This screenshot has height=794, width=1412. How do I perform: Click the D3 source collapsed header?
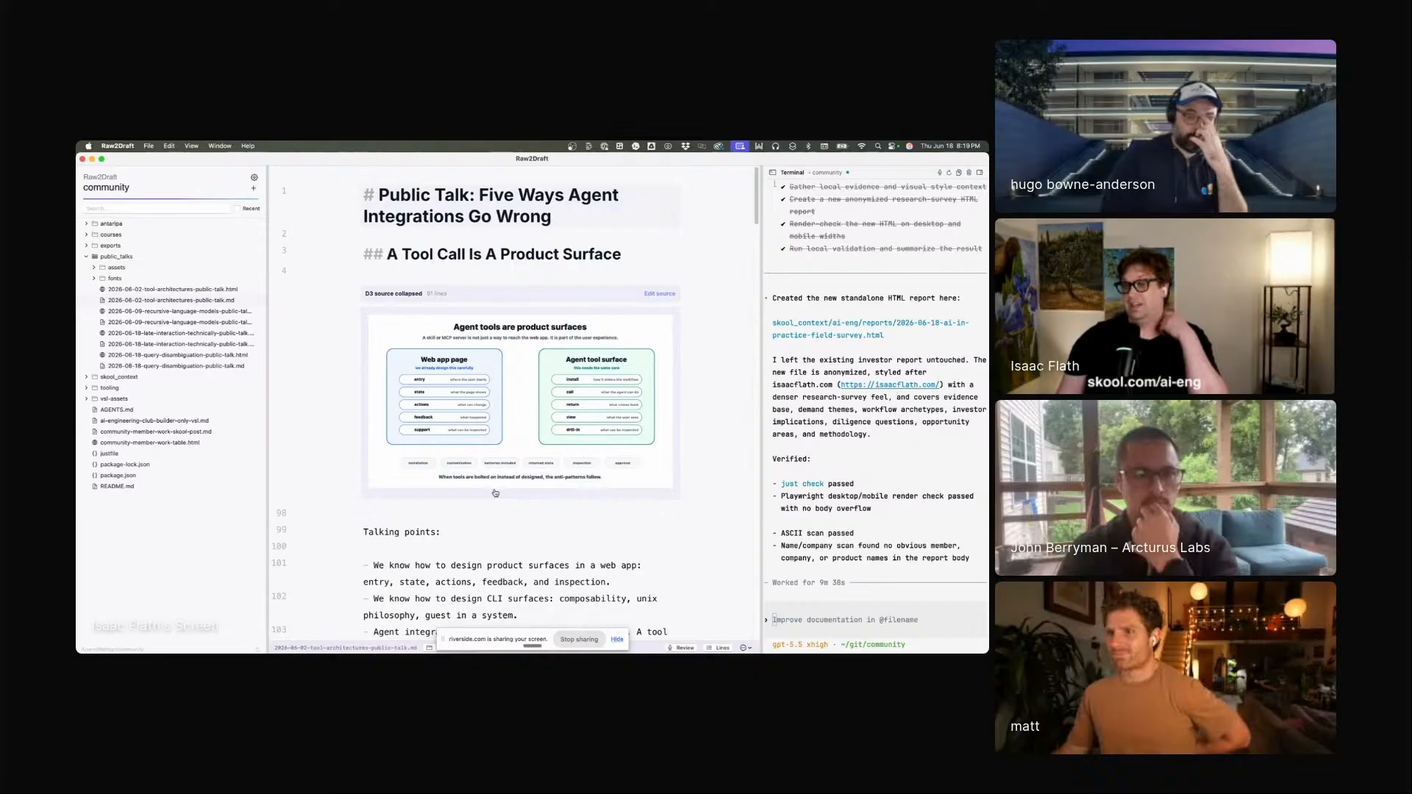520,293
